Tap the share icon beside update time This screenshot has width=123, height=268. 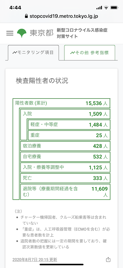(108, 260)
